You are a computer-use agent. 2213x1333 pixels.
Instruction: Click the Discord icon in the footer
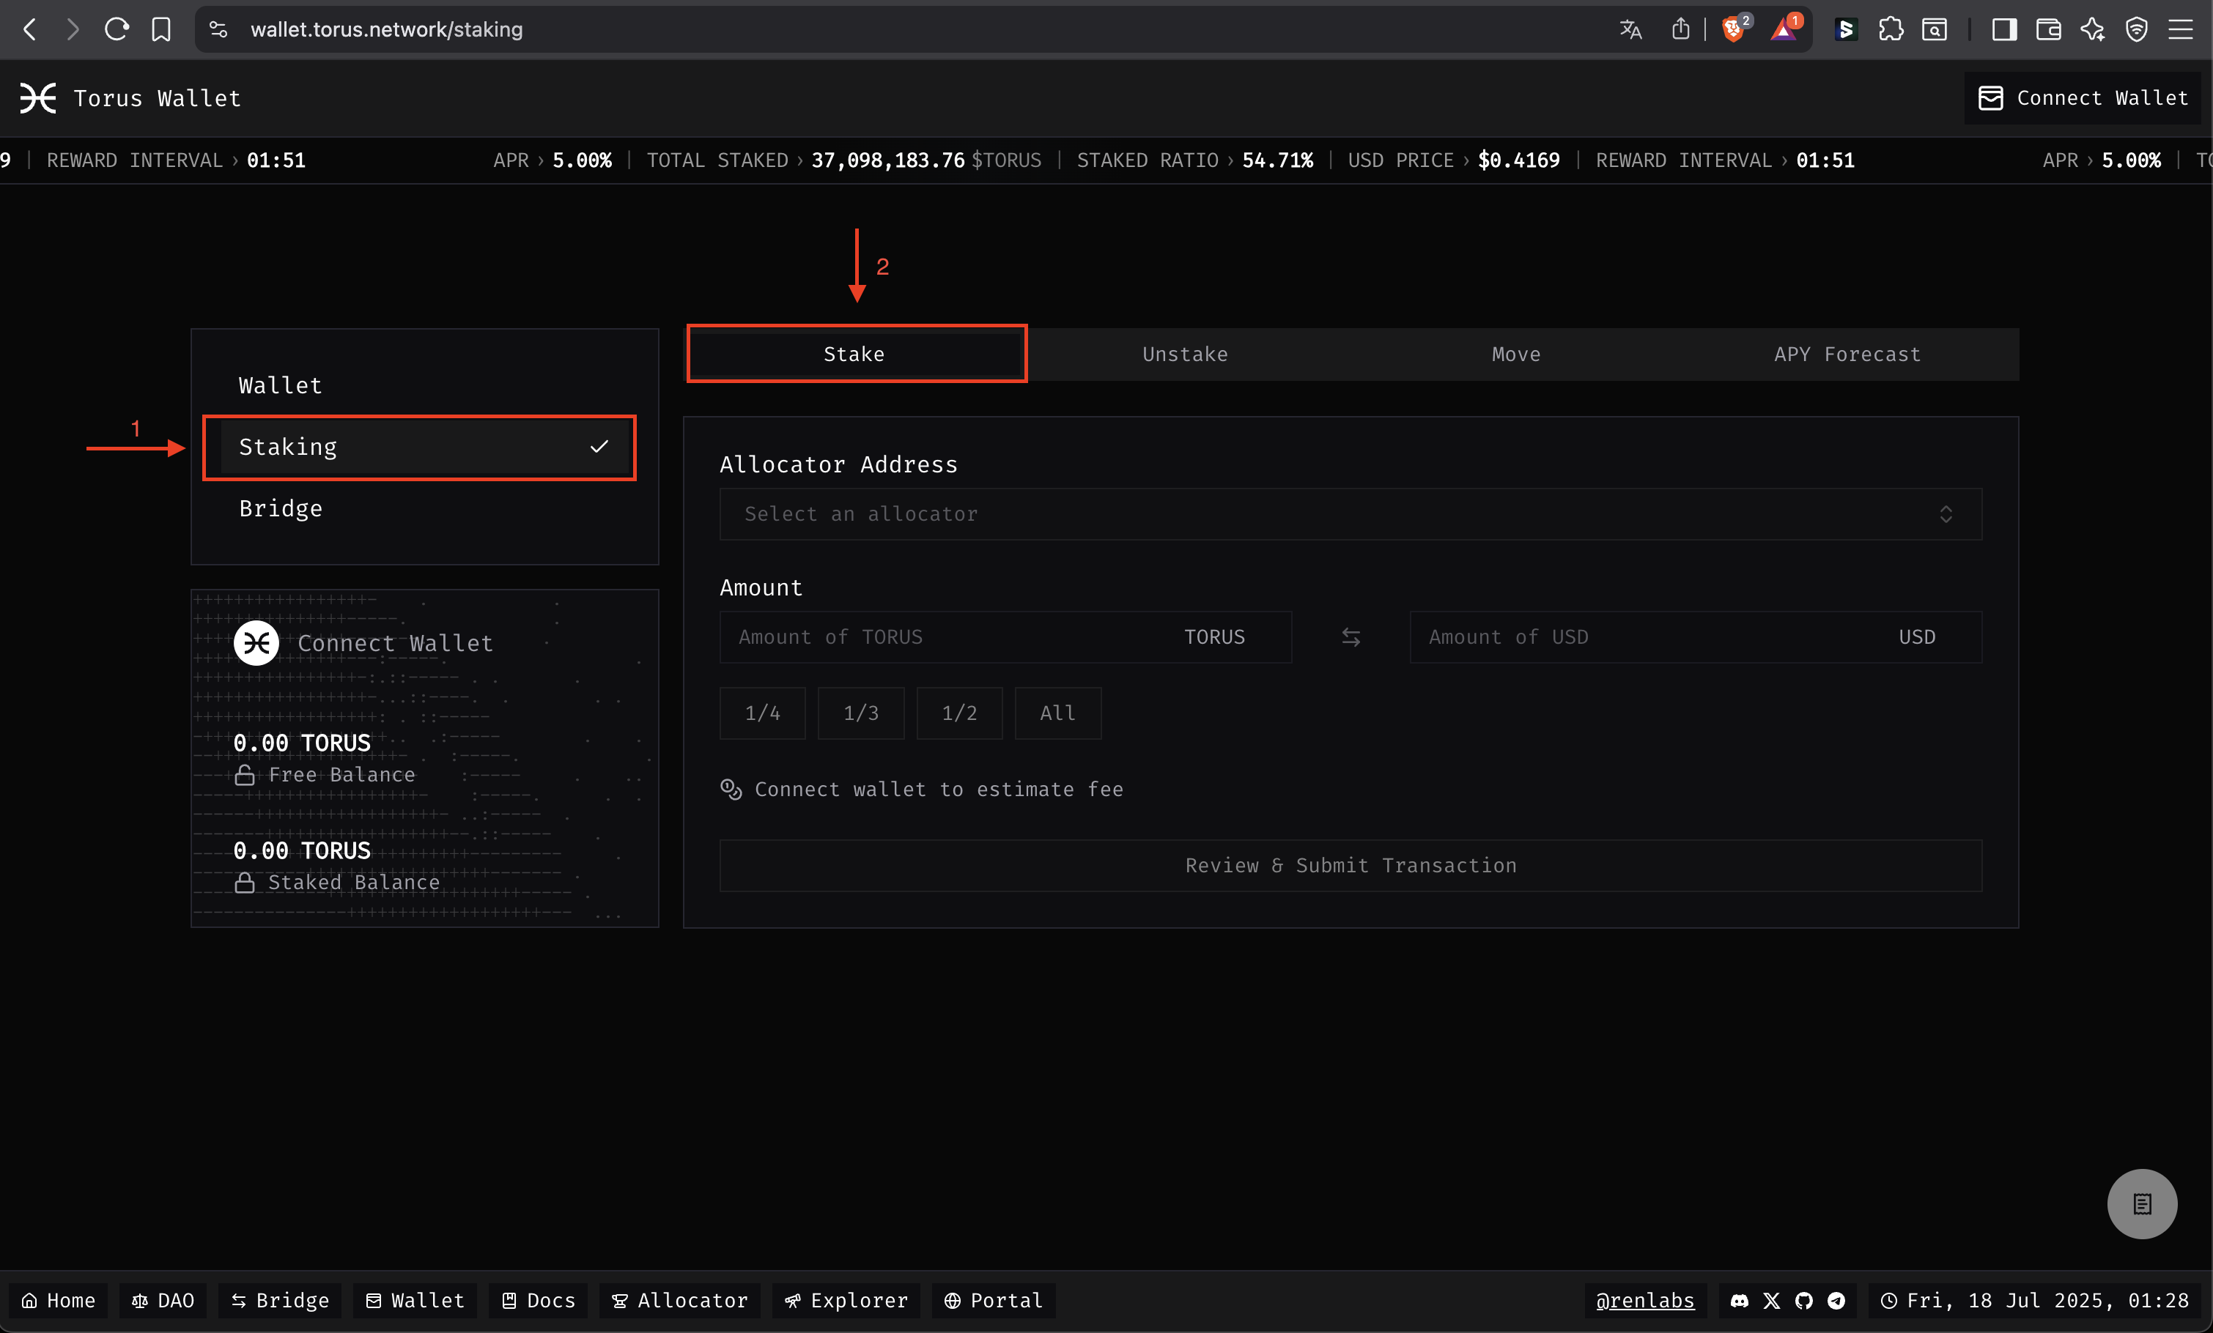pyautogui.click(x=1740, y=1301)
